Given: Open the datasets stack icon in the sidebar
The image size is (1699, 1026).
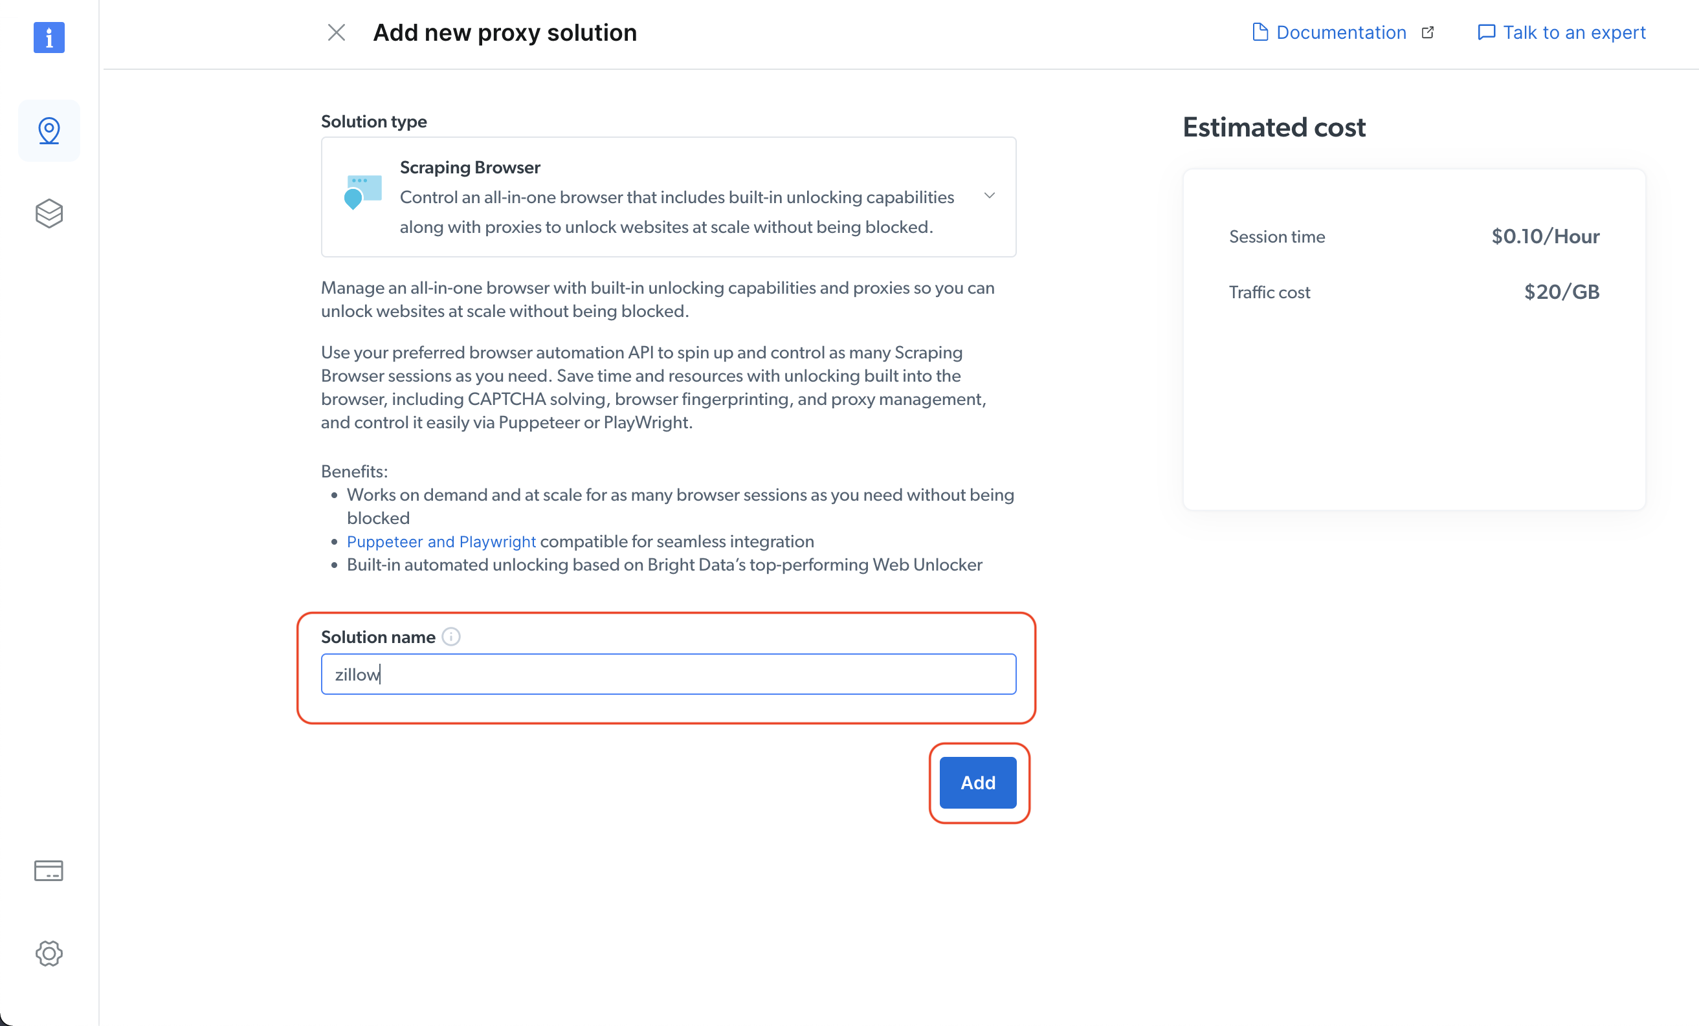Looking at the screenshot, I should pos(49,213).
